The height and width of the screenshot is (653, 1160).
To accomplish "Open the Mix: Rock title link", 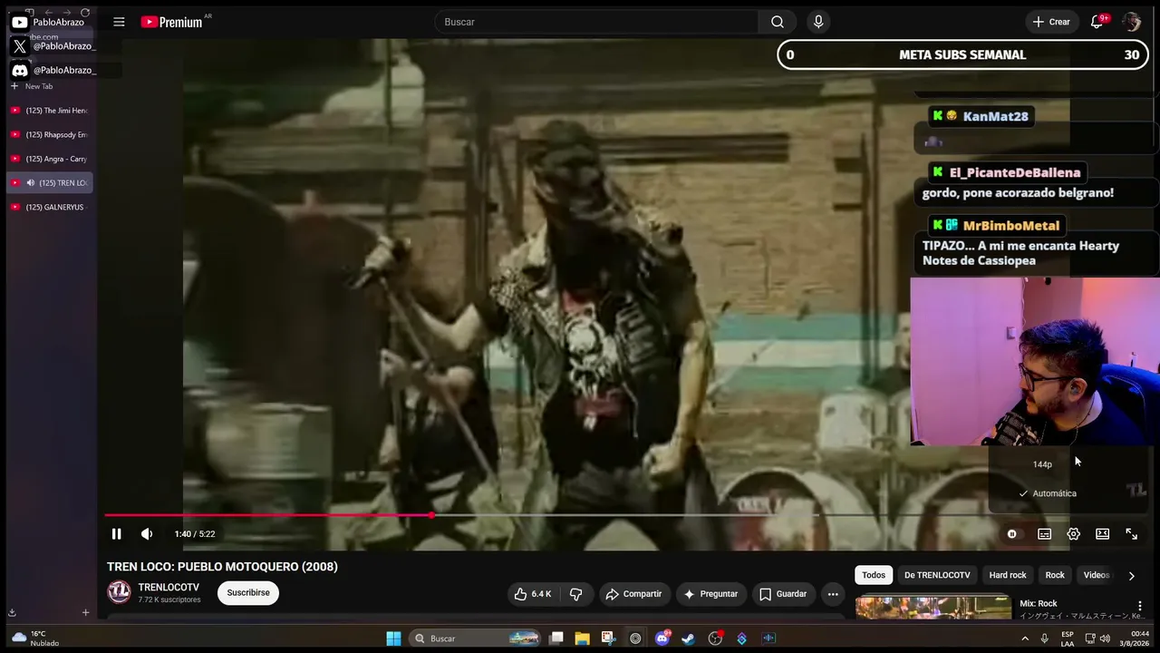I will point(1039,603).
